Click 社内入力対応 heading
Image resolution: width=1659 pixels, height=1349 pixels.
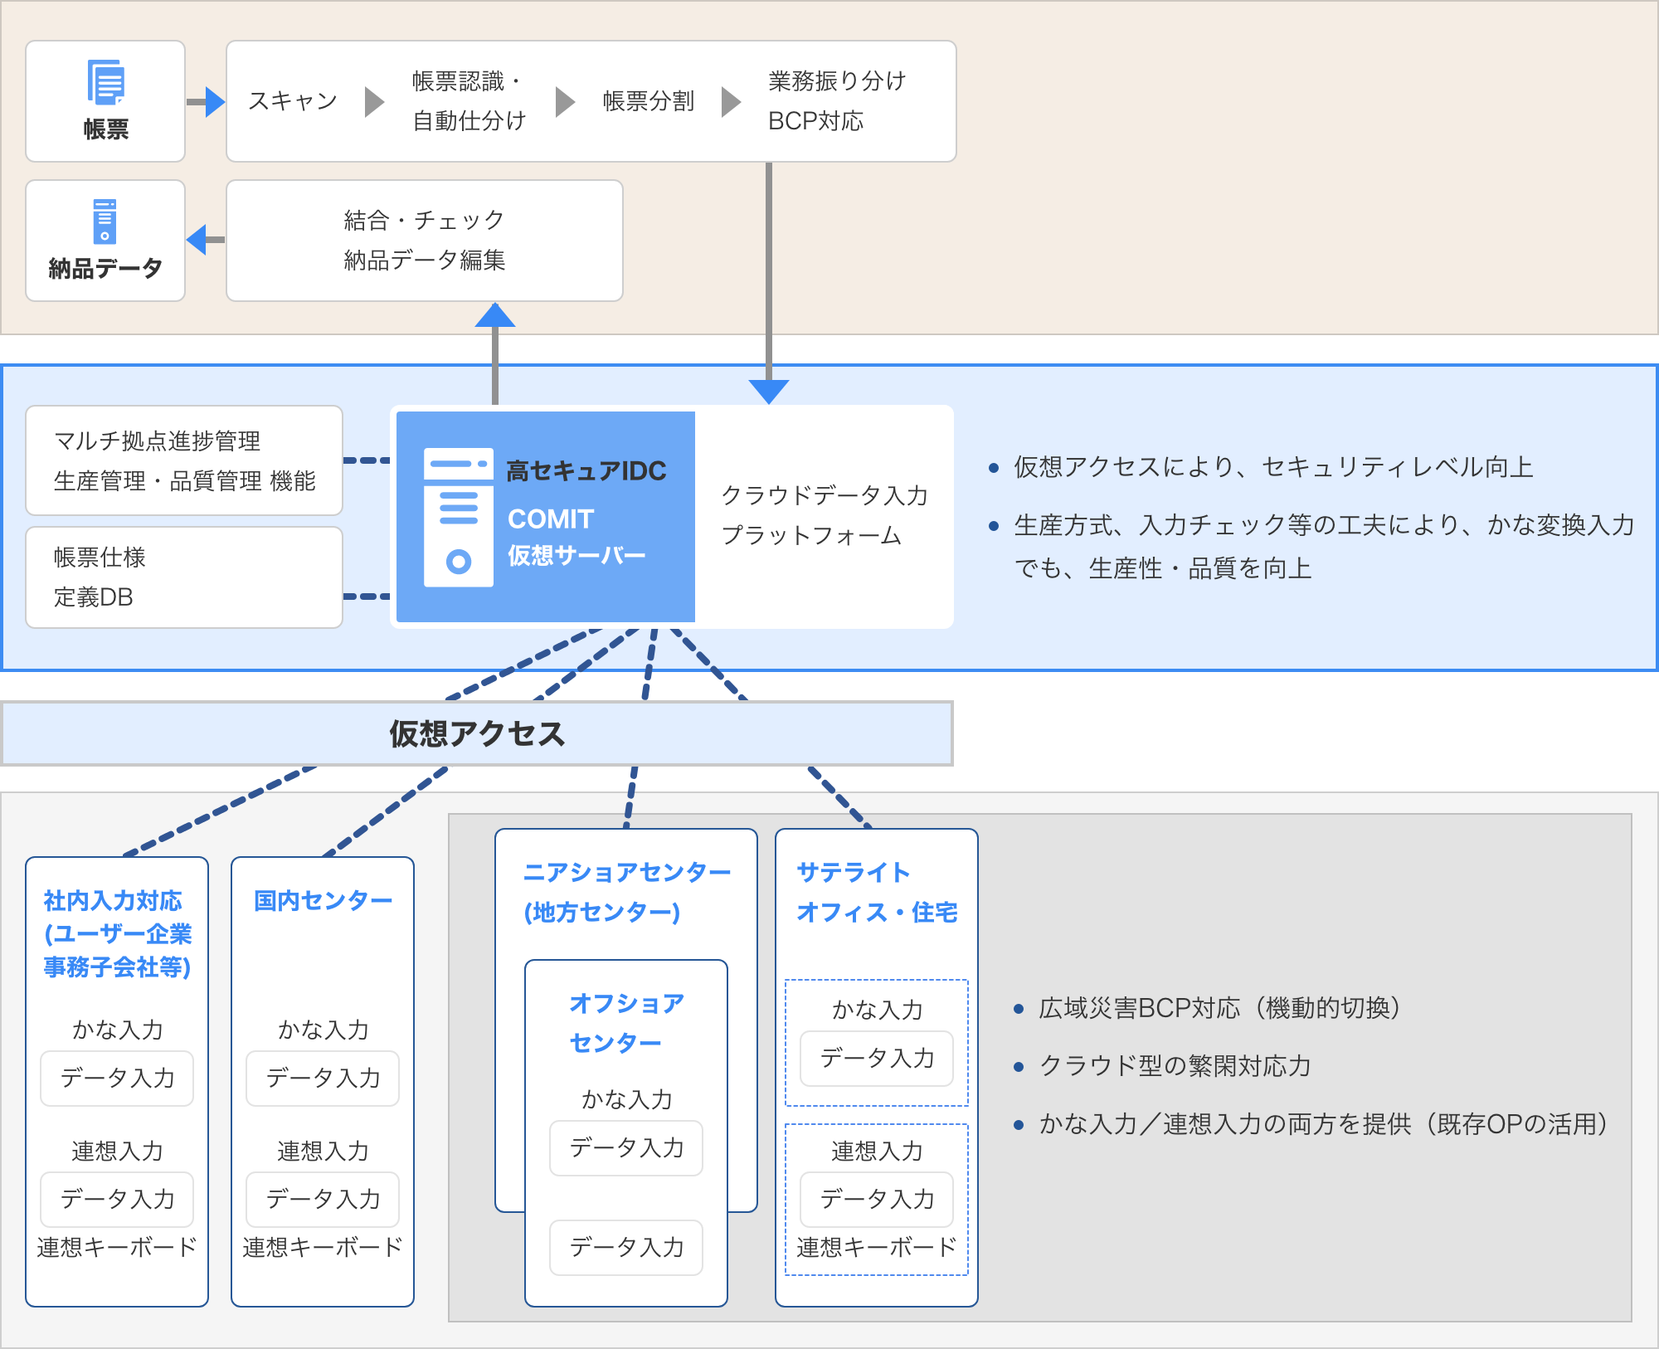coord(117,934)
